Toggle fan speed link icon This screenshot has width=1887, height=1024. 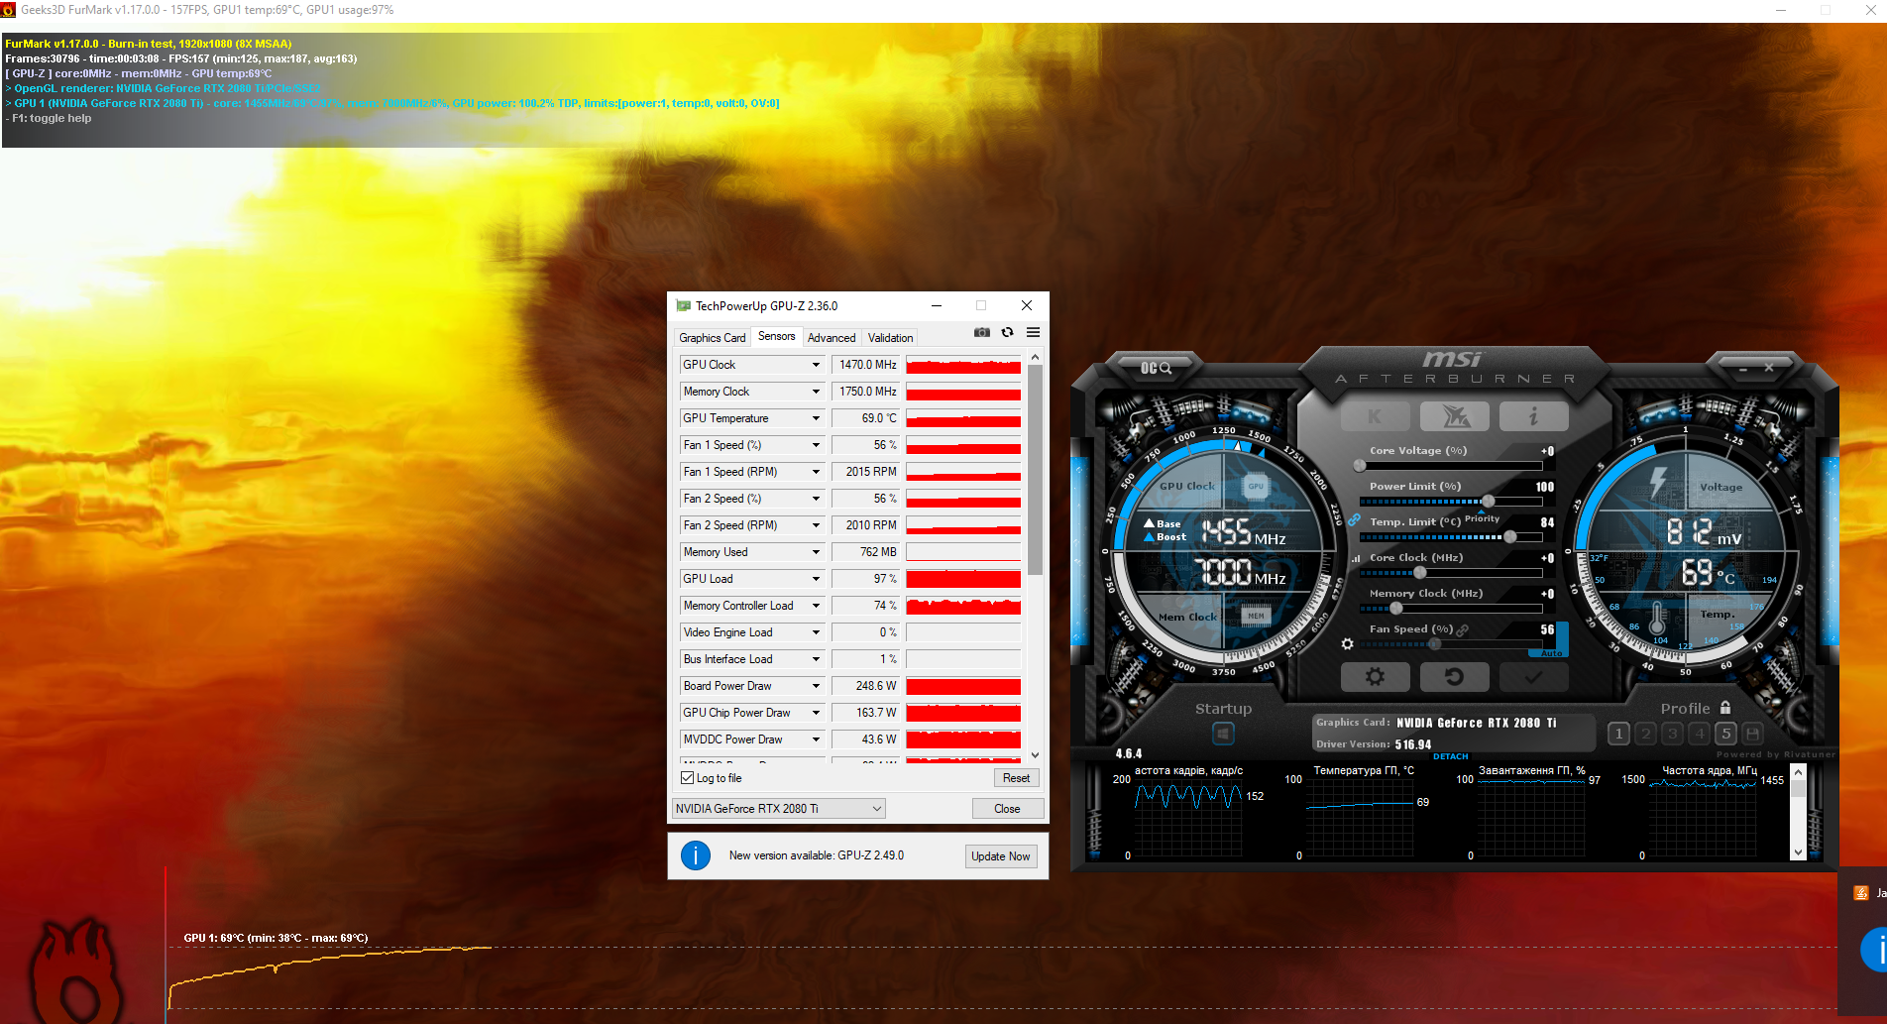coord(1463,629)
